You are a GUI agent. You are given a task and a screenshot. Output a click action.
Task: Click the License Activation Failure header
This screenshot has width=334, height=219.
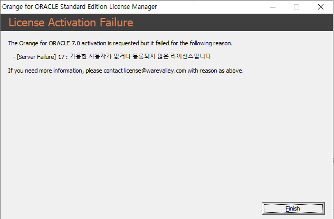tap(71, 23)
